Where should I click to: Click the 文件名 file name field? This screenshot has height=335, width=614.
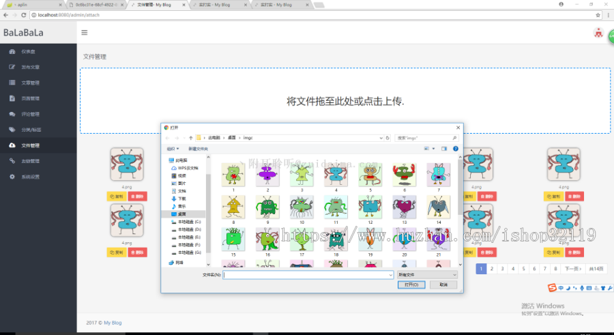coord(308,275)
